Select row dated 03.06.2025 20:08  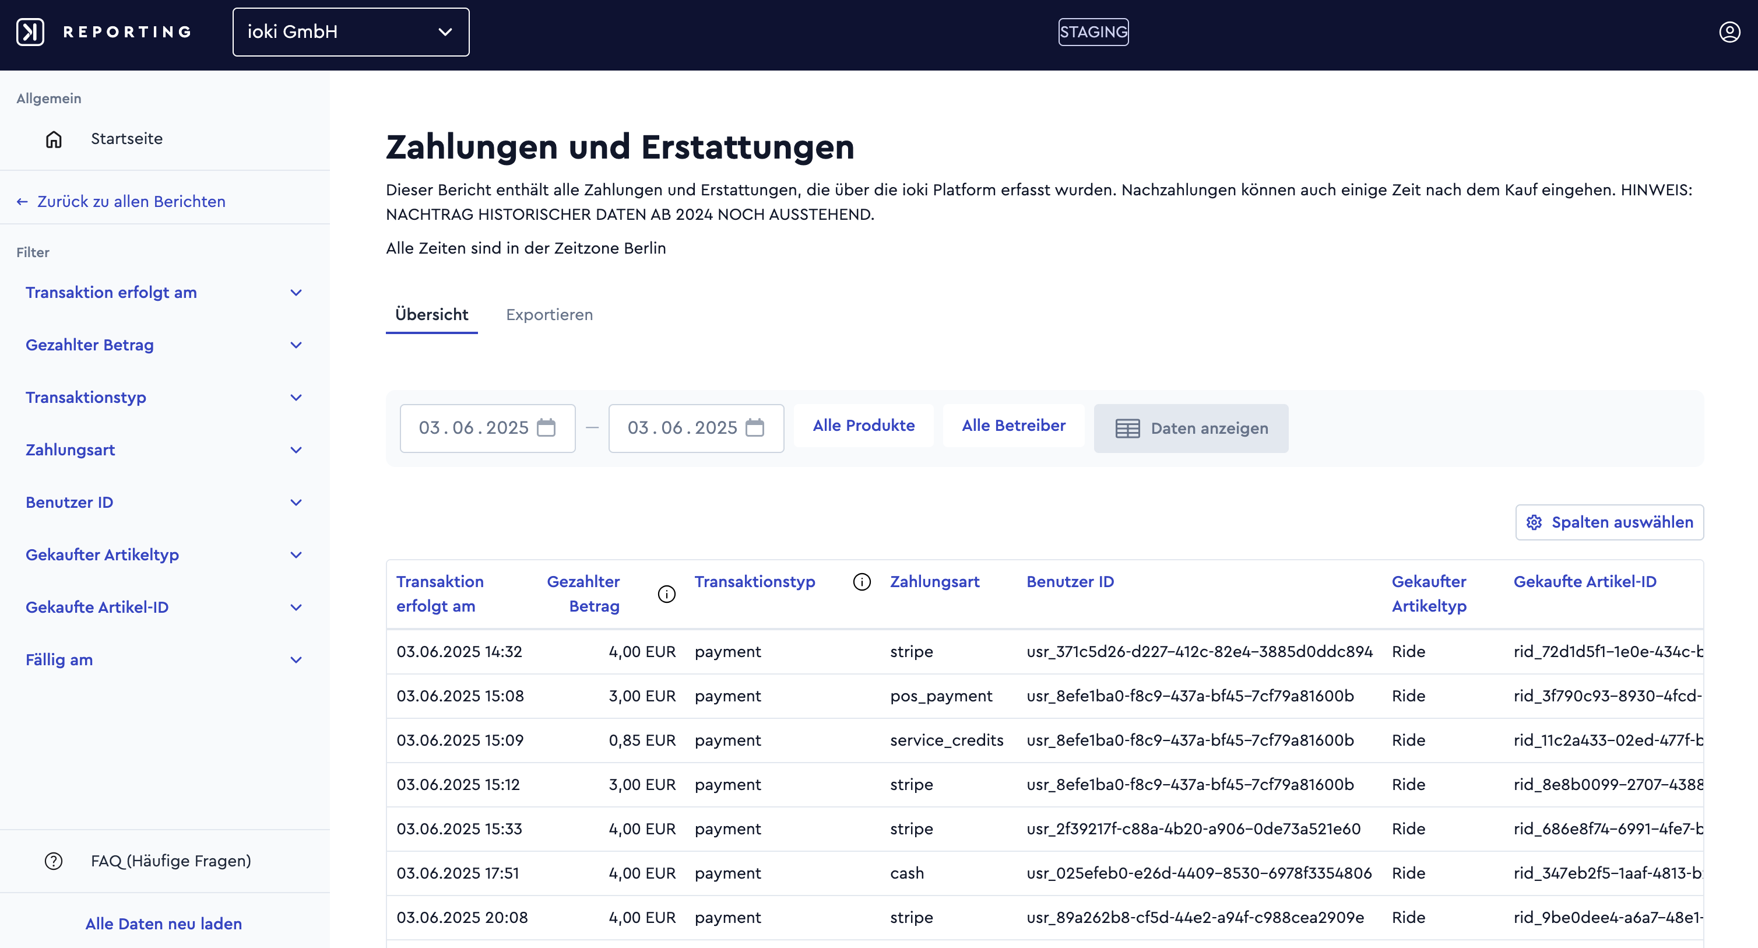[x=1045, y=918]
